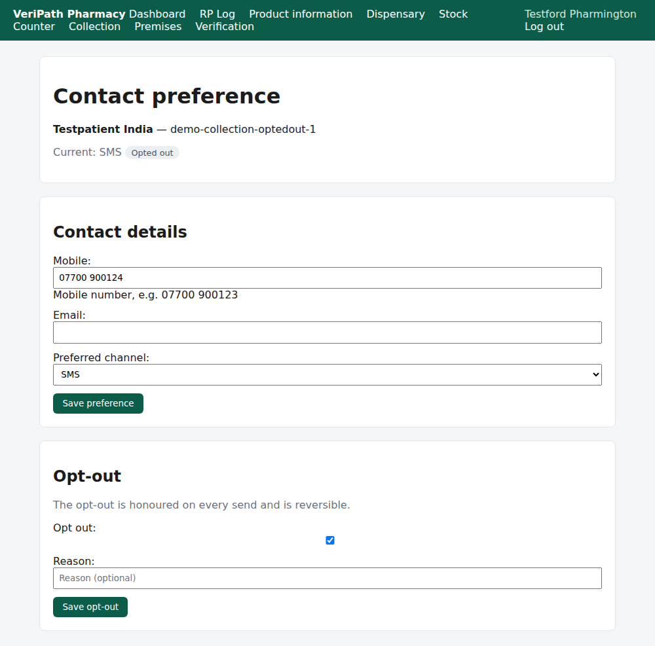Go to Dashboard in the navigation

coord(157,14)
